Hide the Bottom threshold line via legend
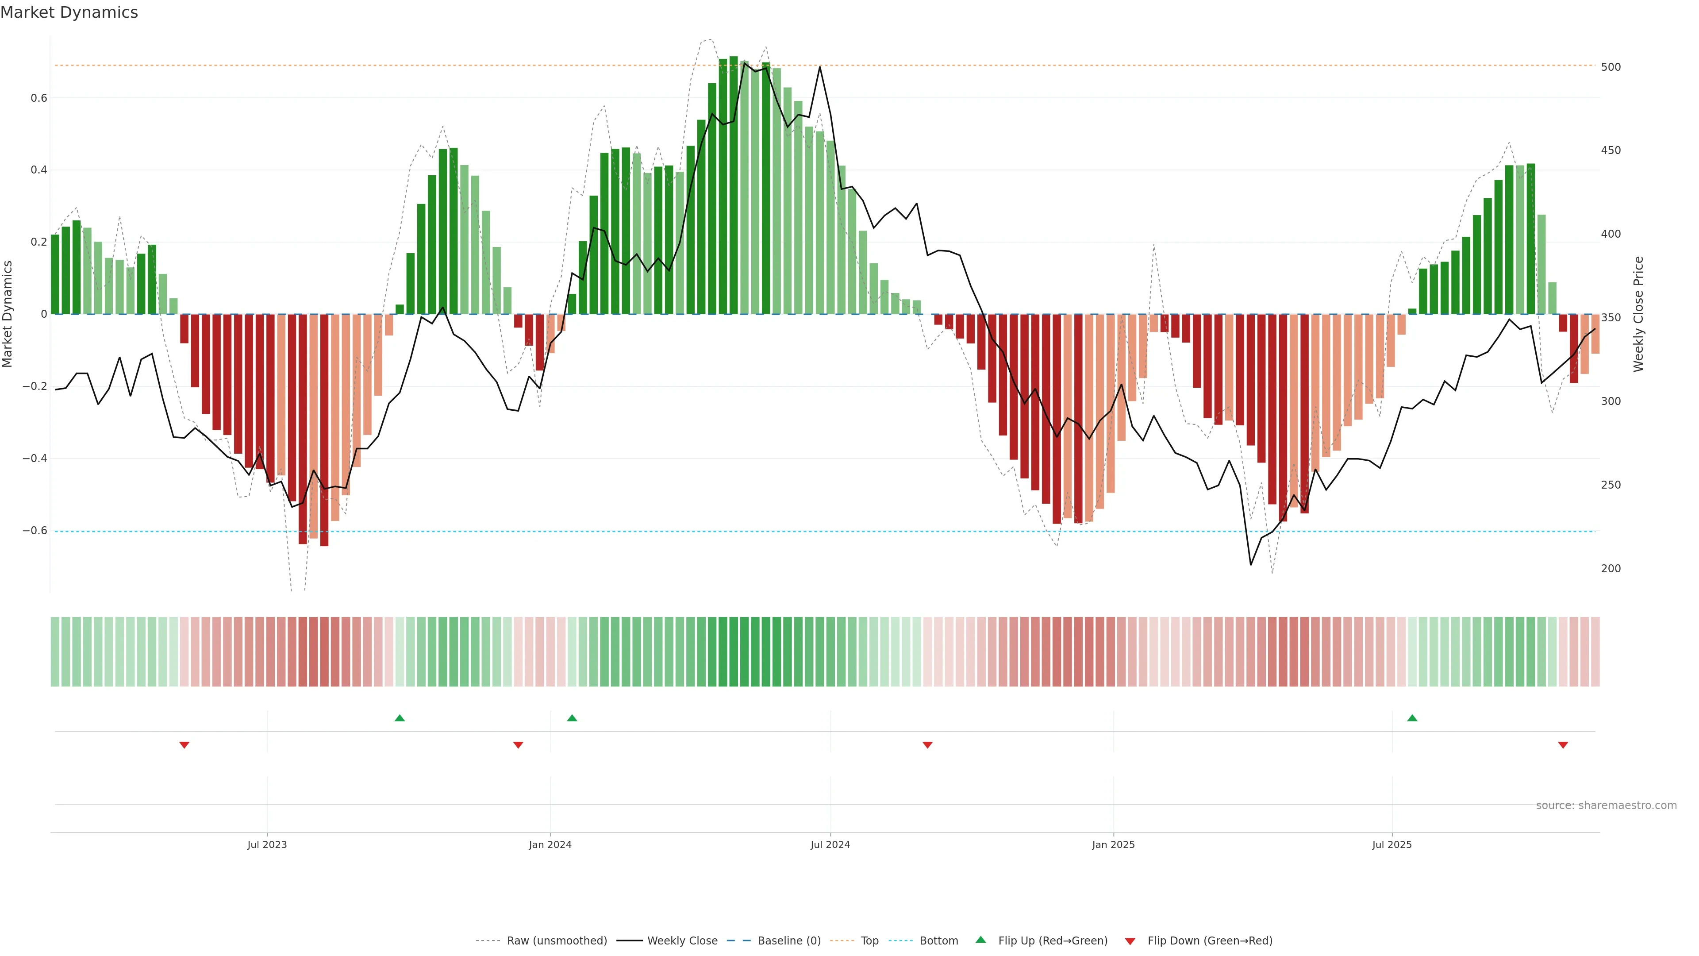The width and height of the screenshot is (1699, 956). 938,941
